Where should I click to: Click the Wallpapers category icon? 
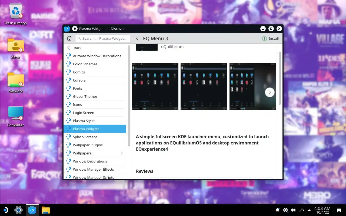(69, 153)
